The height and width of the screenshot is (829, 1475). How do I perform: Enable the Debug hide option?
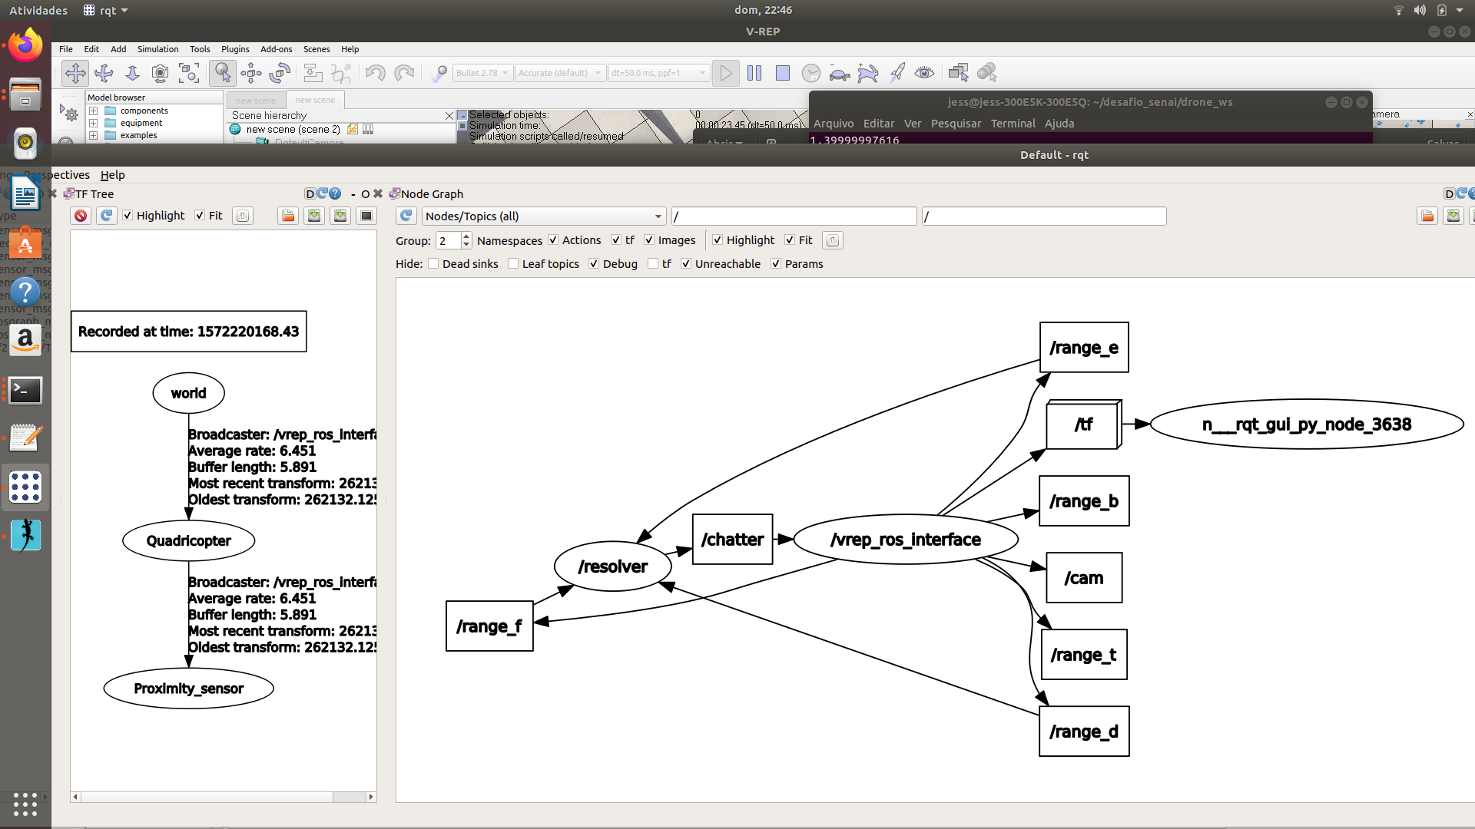click(x=593, y=263)
